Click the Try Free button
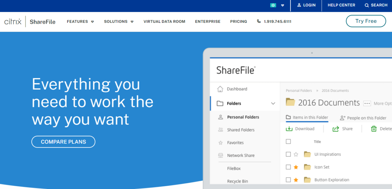The width and height of the screenshot is (392, 189). 366,21
